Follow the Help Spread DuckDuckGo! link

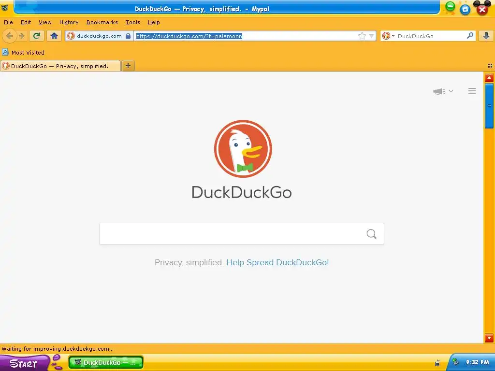[277, 262]
